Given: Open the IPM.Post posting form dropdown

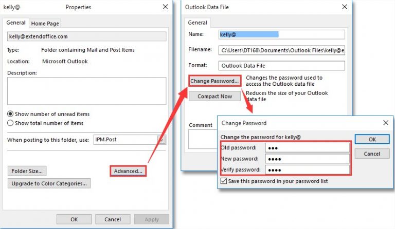Looking at the screenshot, I should 161,140.
